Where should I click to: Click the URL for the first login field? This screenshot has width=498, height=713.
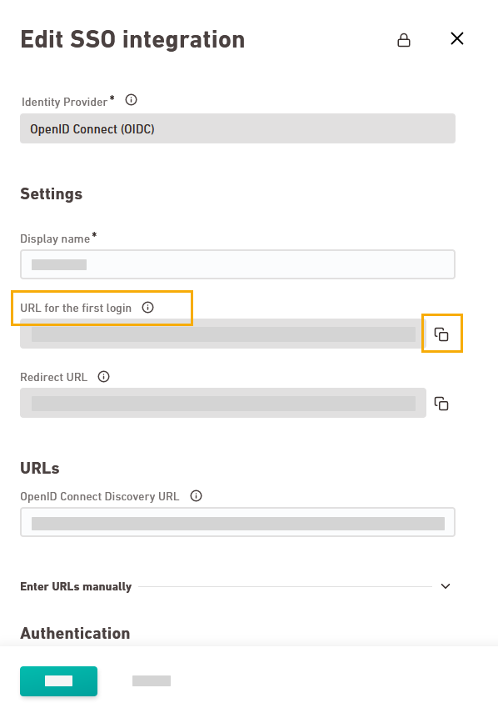[223, 334]
